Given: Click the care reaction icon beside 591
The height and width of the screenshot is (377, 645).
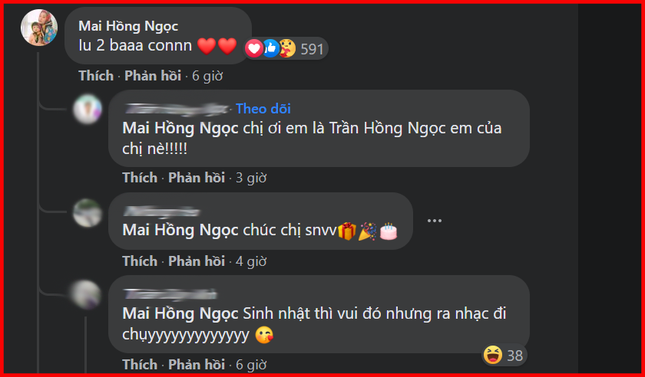Looking at the screenshot, I should pos(287,49).
